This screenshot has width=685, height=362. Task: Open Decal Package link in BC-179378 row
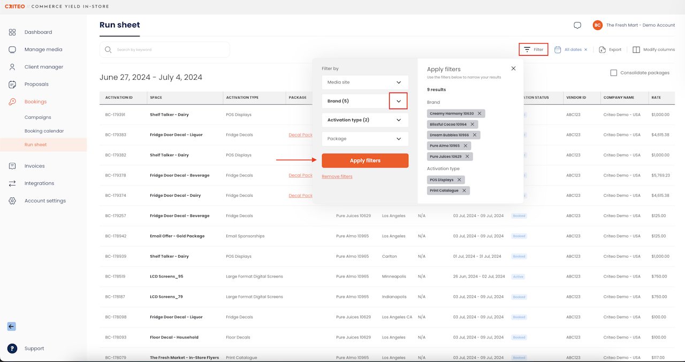[x=301, y=175]
